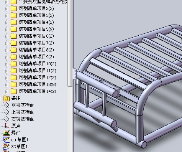Click folder icon of 切割清单项目12(2)

tap(14, 78)
